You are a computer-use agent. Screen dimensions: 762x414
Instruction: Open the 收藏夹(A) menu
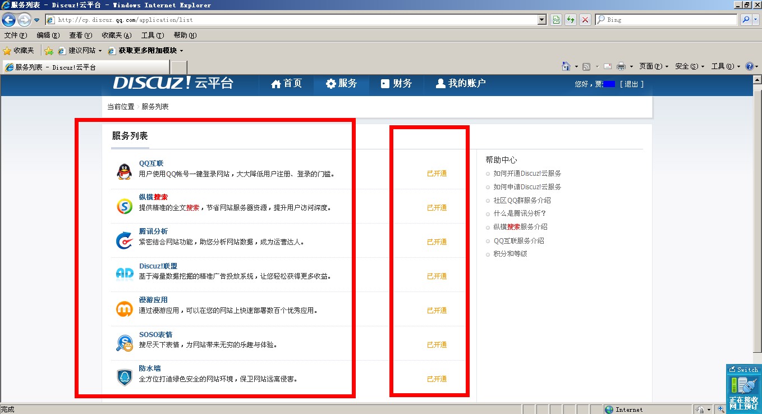click(117, 35)
